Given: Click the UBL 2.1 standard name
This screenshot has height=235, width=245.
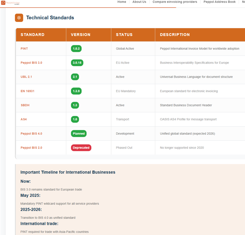Looking at the screenshot, I should [x=26, y=77].
